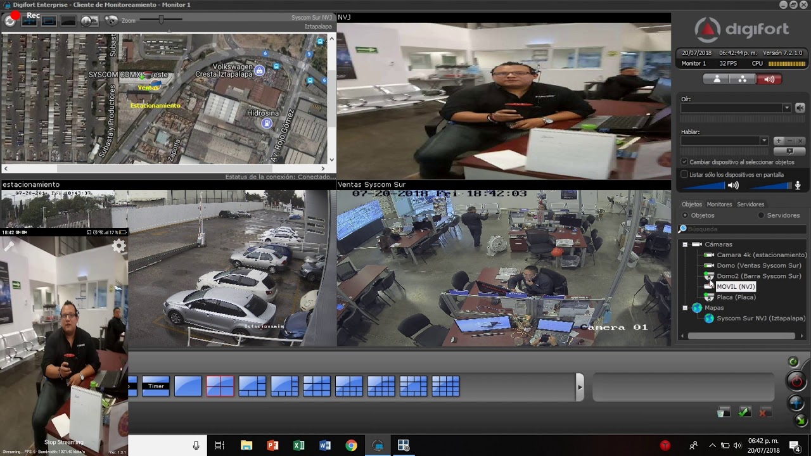Select the single-camera layout
Image resolution: width=811 pixels, height=456 pixels.
pyautogui.click(x=188, y=386)
